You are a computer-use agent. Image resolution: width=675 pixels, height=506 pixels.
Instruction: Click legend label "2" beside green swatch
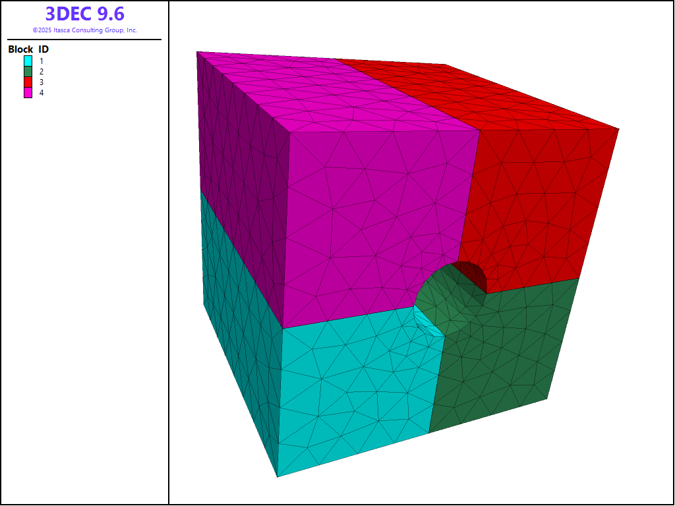pos(42,71)
